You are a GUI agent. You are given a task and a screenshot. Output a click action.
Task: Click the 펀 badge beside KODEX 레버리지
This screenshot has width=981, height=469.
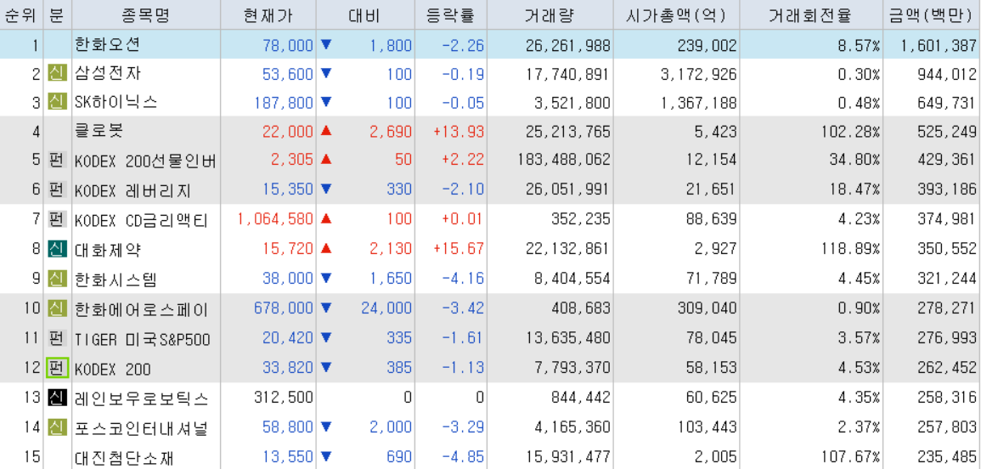tap(57, 189)
